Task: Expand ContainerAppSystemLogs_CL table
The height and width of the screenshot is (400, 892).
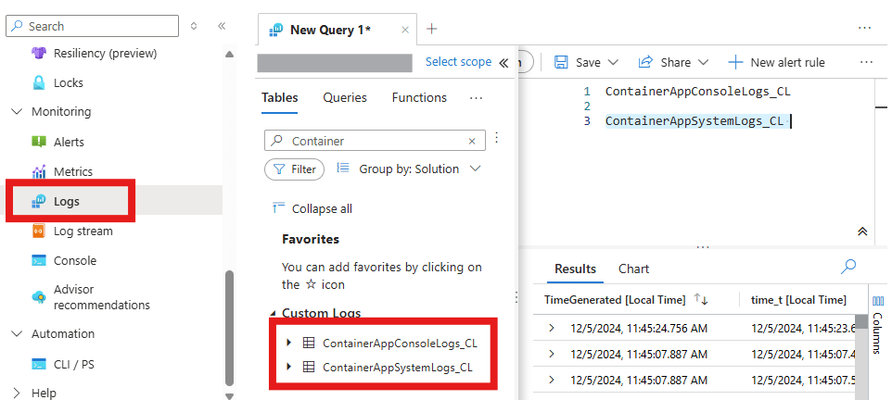Action: click(289, 367)
